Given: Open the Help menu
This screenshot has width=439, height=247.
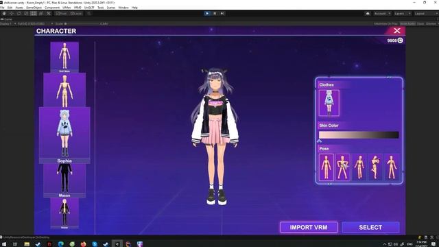Looking at the screenshot, I should pos(134,8).
